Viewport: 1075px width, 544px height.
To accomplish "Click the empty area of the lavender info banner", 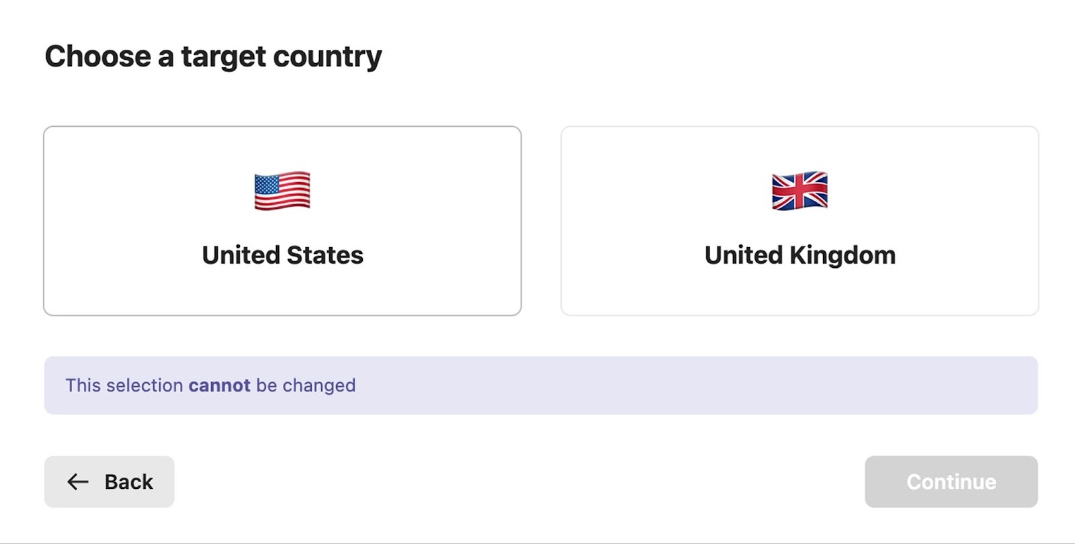I will pyautogui.click(x=672, y=386).
